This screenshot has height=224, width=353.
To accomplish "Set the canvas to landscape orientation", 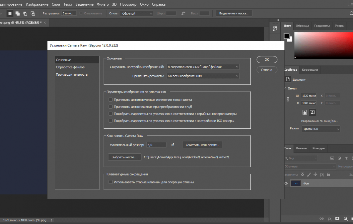I will (x=312, y=112).
